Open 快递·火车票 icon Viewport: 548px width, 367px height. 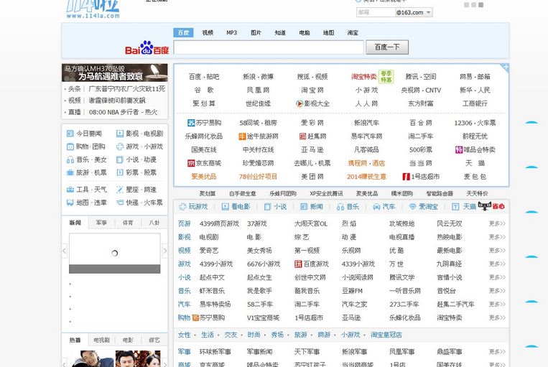point(119,203)
